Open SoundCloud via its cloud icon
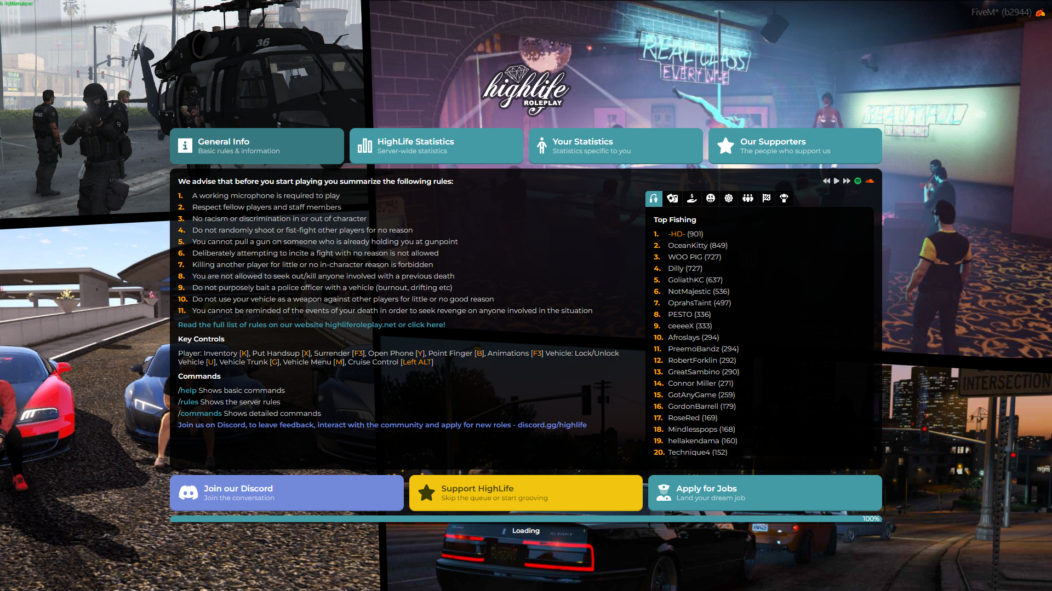 (870, 181)
